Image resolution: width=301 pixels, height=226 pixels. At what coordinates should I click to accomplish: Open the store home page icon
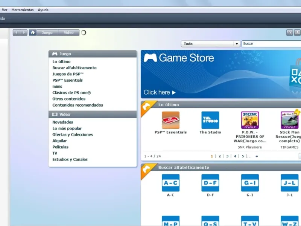(x=33, y=33)
